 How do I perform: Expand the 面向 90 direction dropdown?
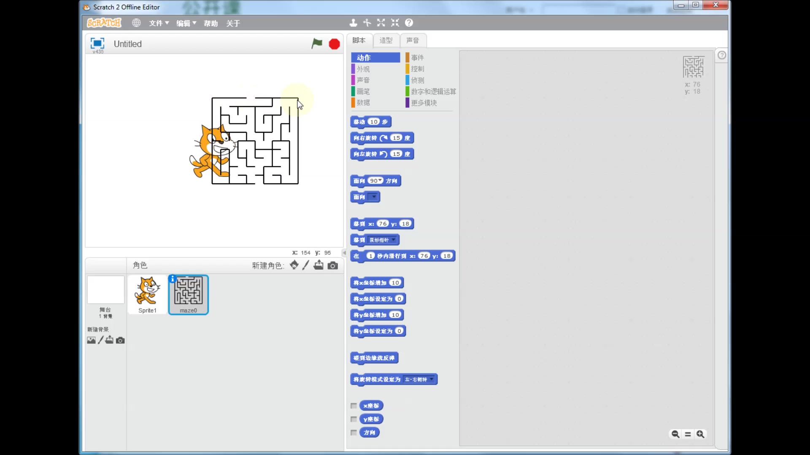[381, 180]
